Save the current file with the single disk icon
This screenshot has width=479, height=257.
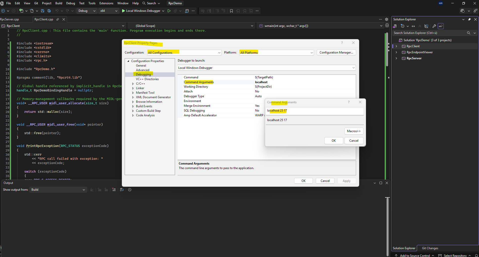tap(43, 11)
